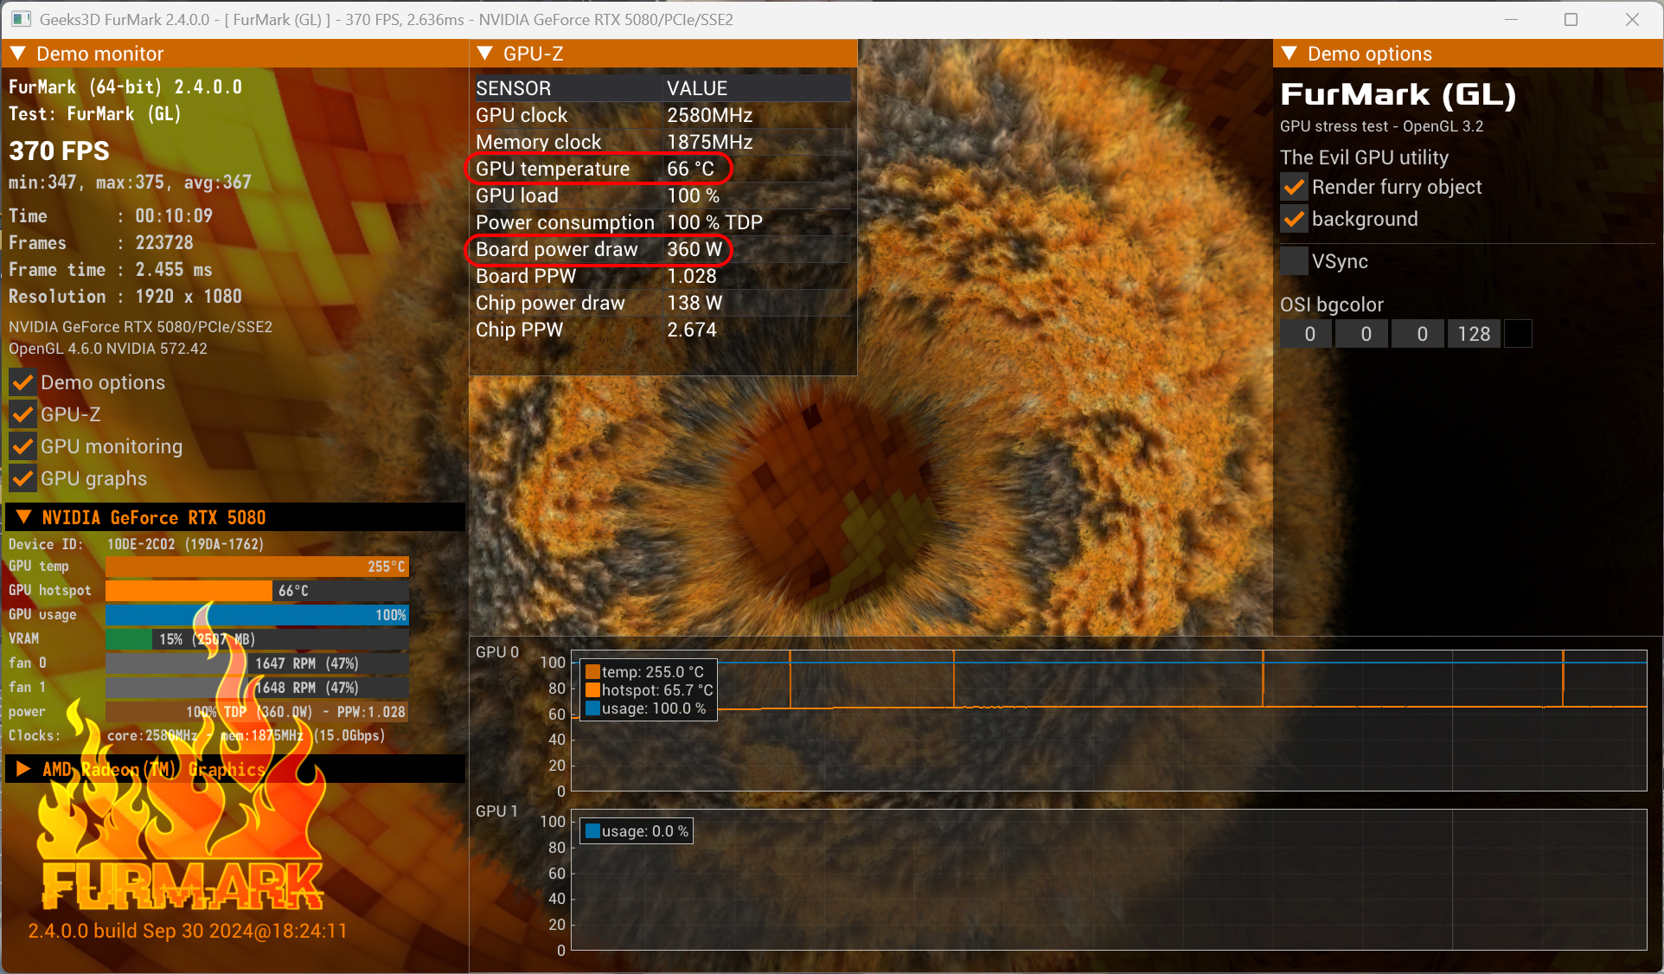
Task: Uncheck the Demo options checkbox
Action: point(23,382)
